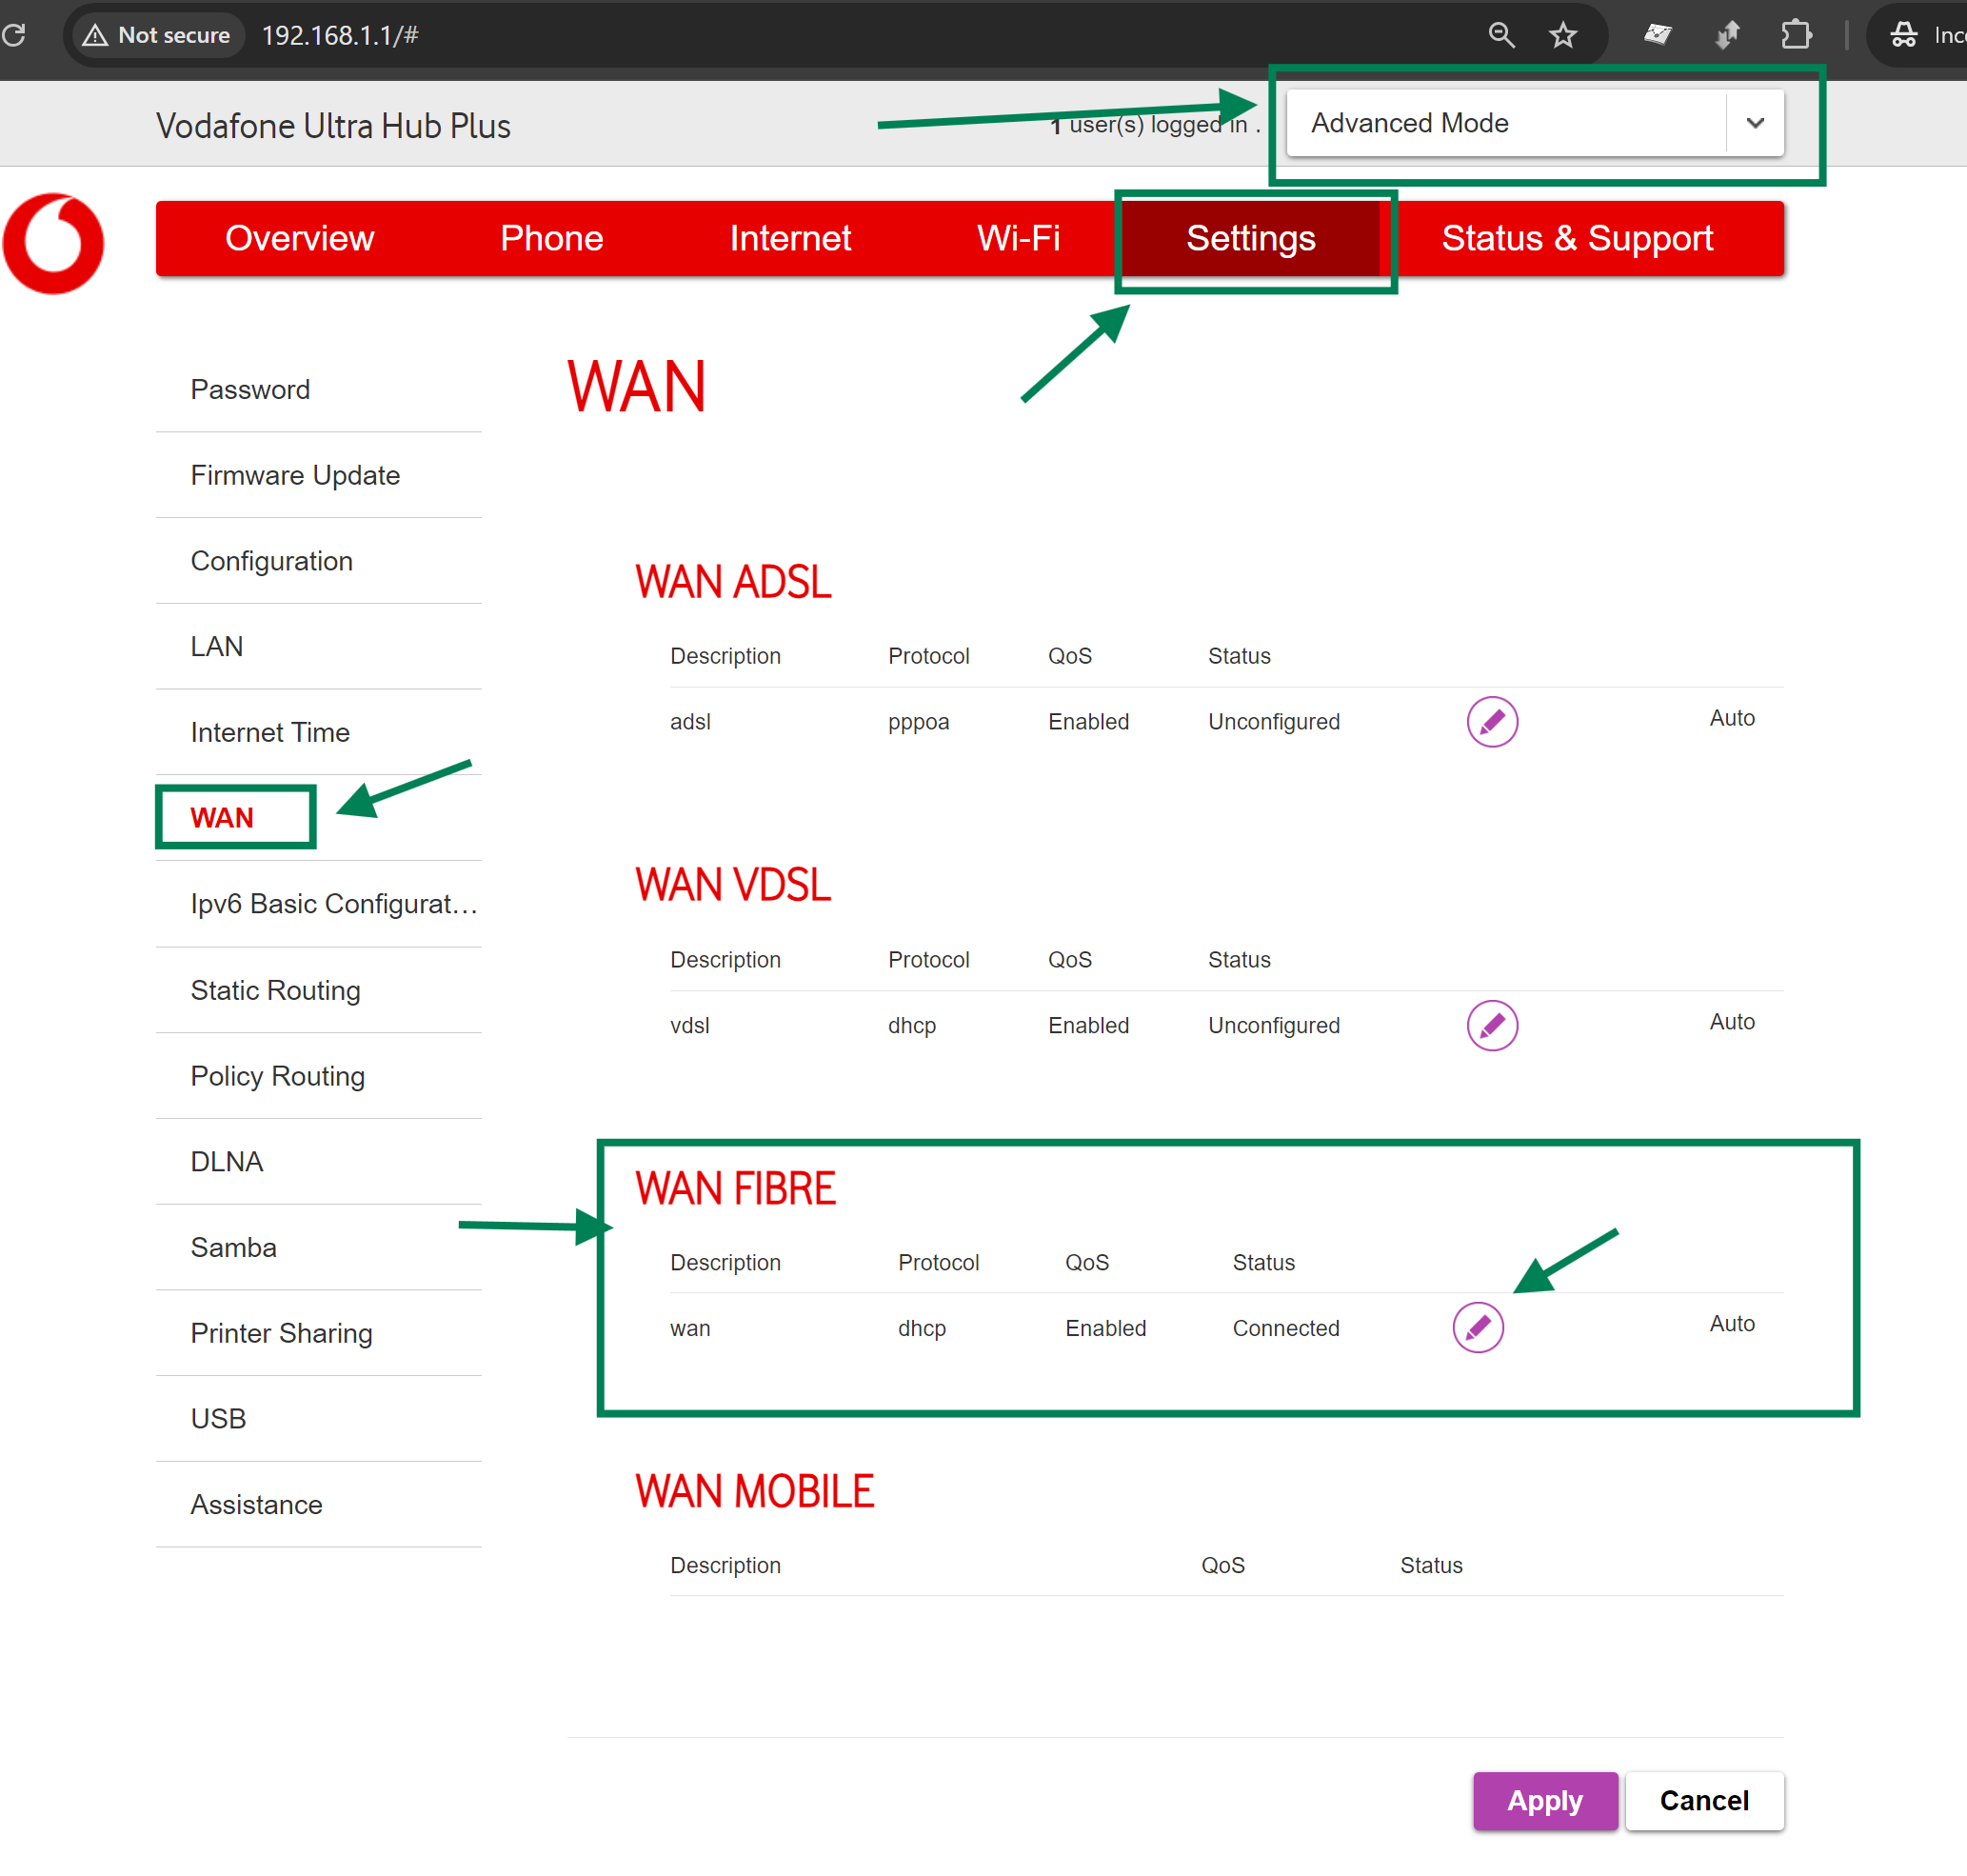Screen dimensions: 1967x1876
Task: Click the WAN ADSL heading
Action: 733,582
